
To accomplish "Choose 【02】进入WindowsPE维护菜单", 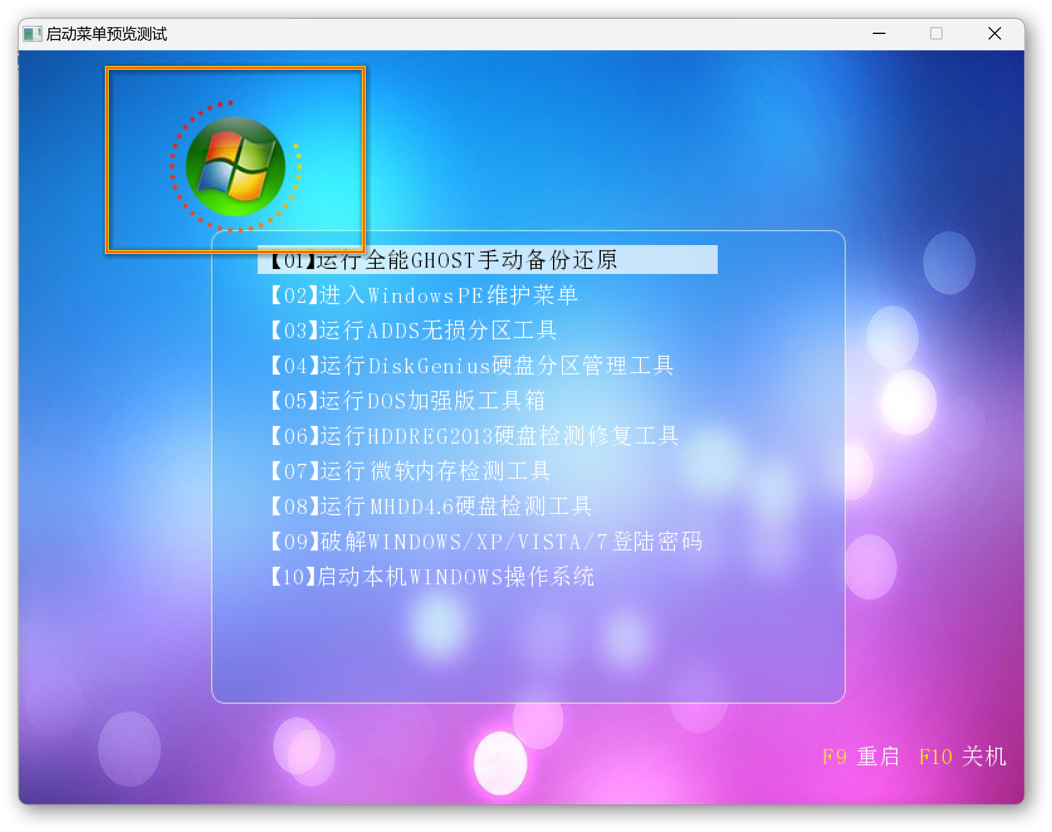I will point(424,295).
